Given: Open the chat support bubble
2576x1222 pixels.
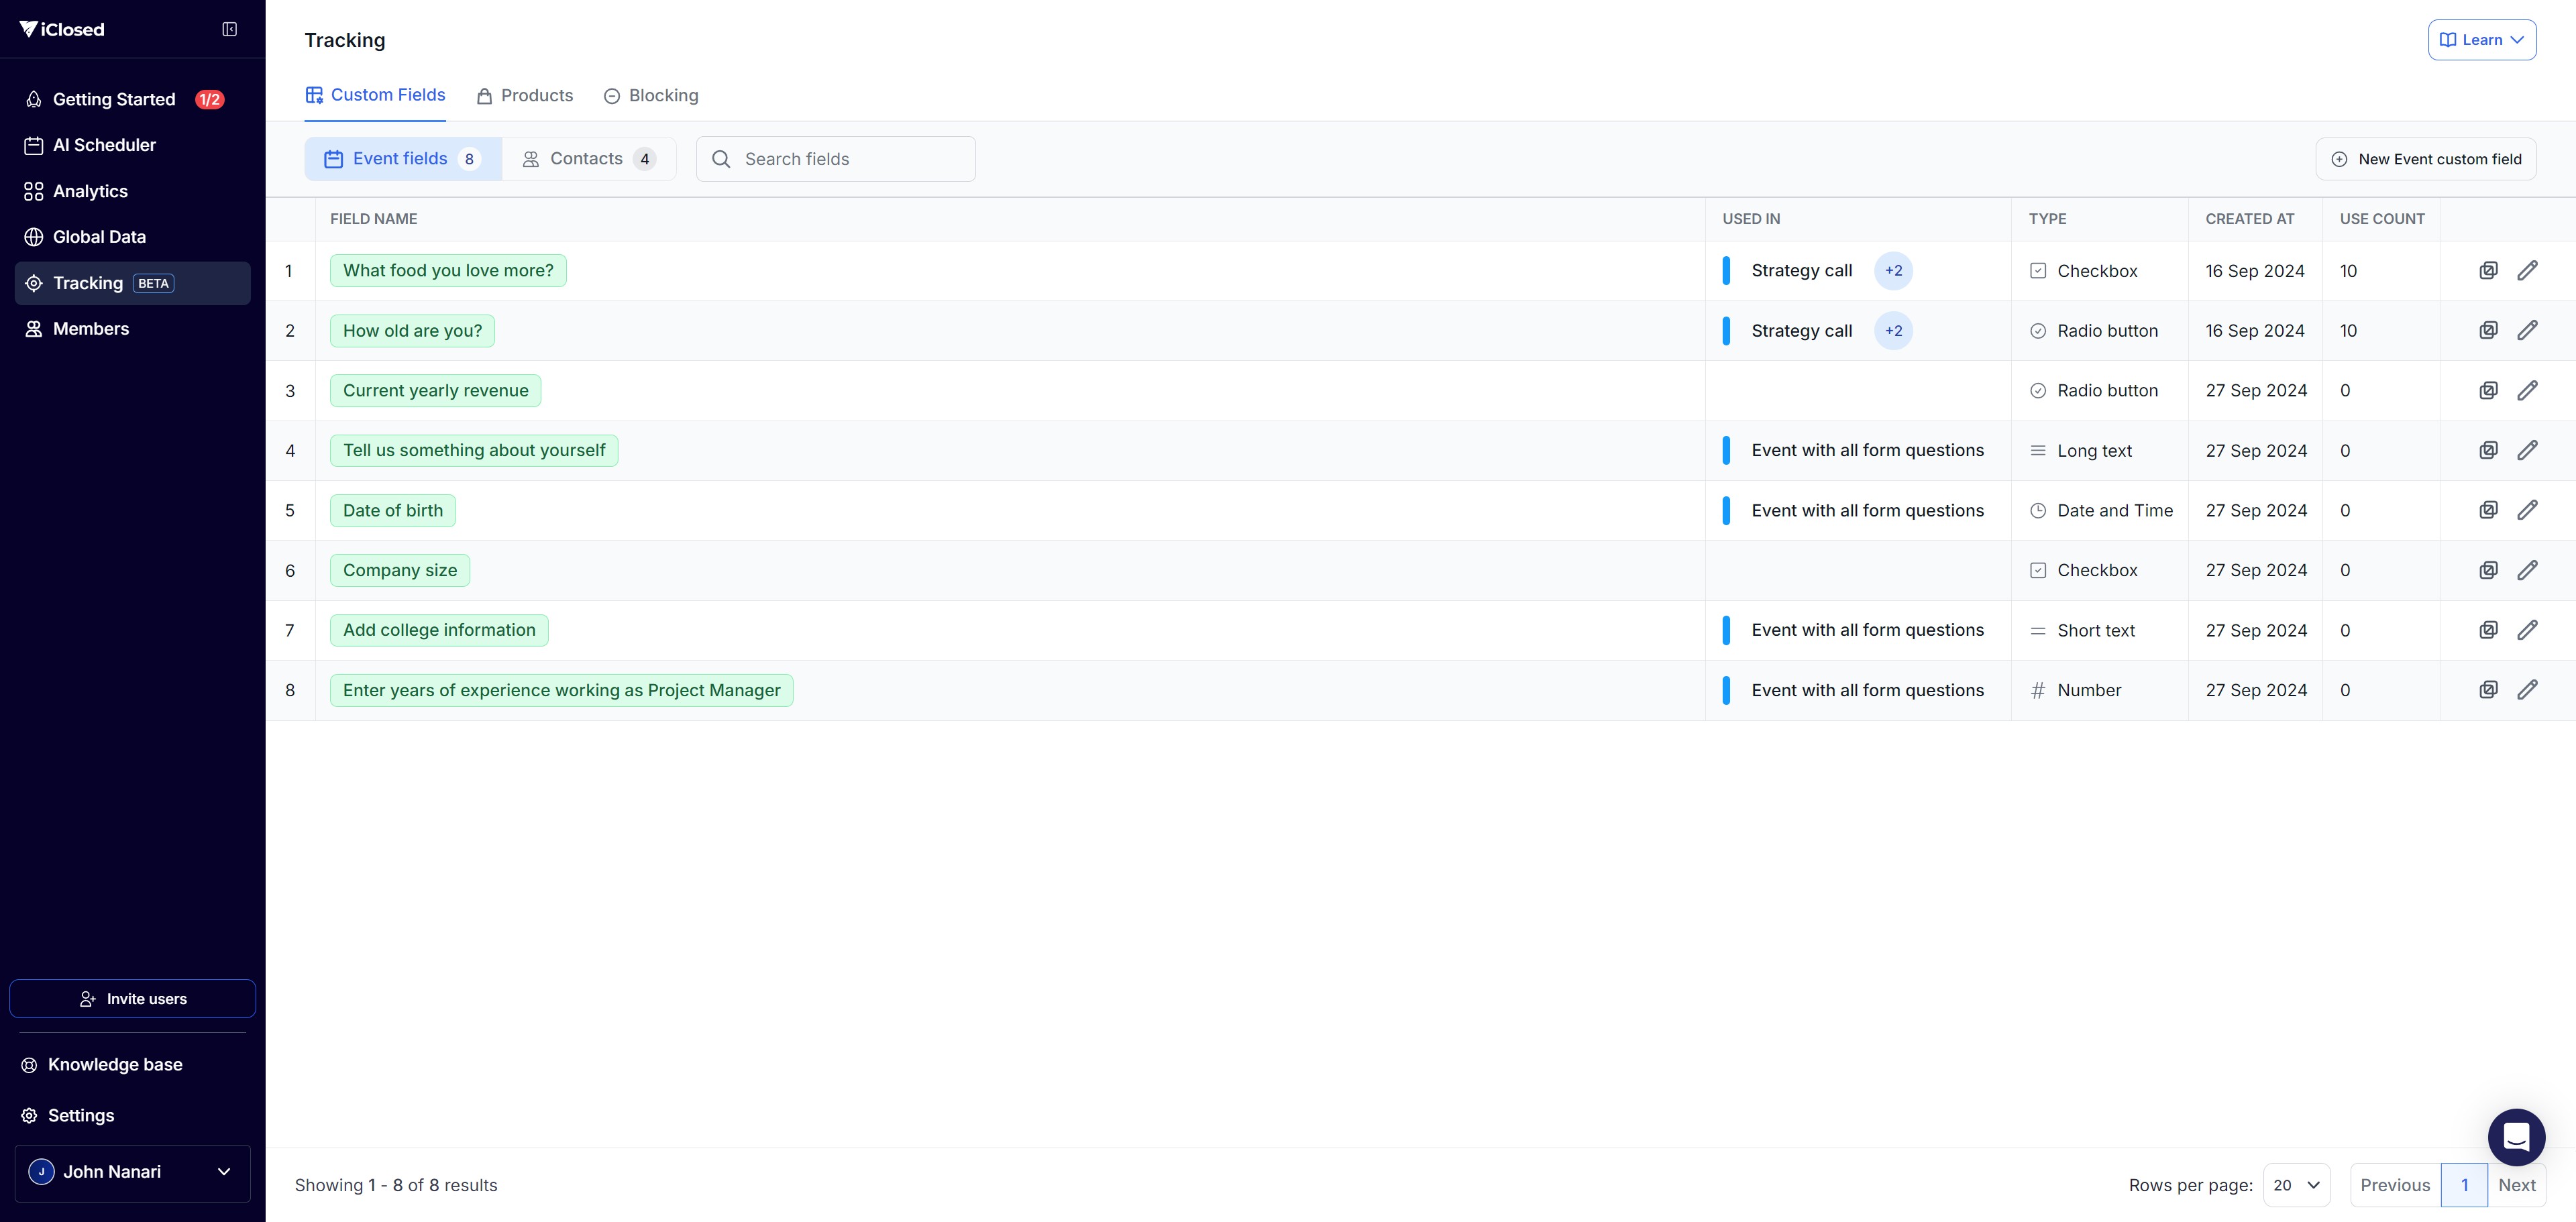Looking at the screenshot, I should point(2516,1137).
